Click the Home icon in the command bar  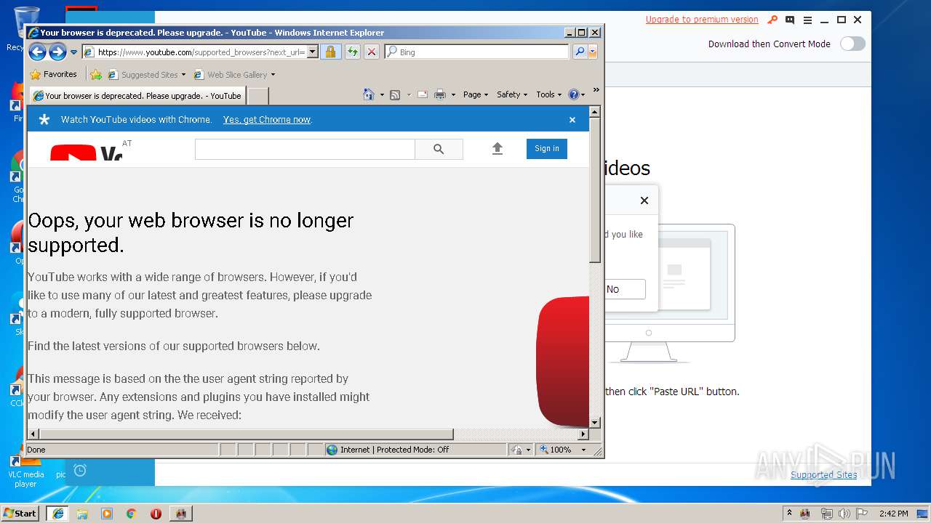coord(369,94)
